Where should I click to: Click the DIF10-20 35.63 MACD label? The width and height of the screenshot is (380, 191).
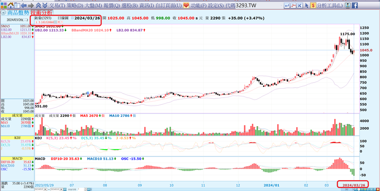pyautogui.click(x=67, y=159)
